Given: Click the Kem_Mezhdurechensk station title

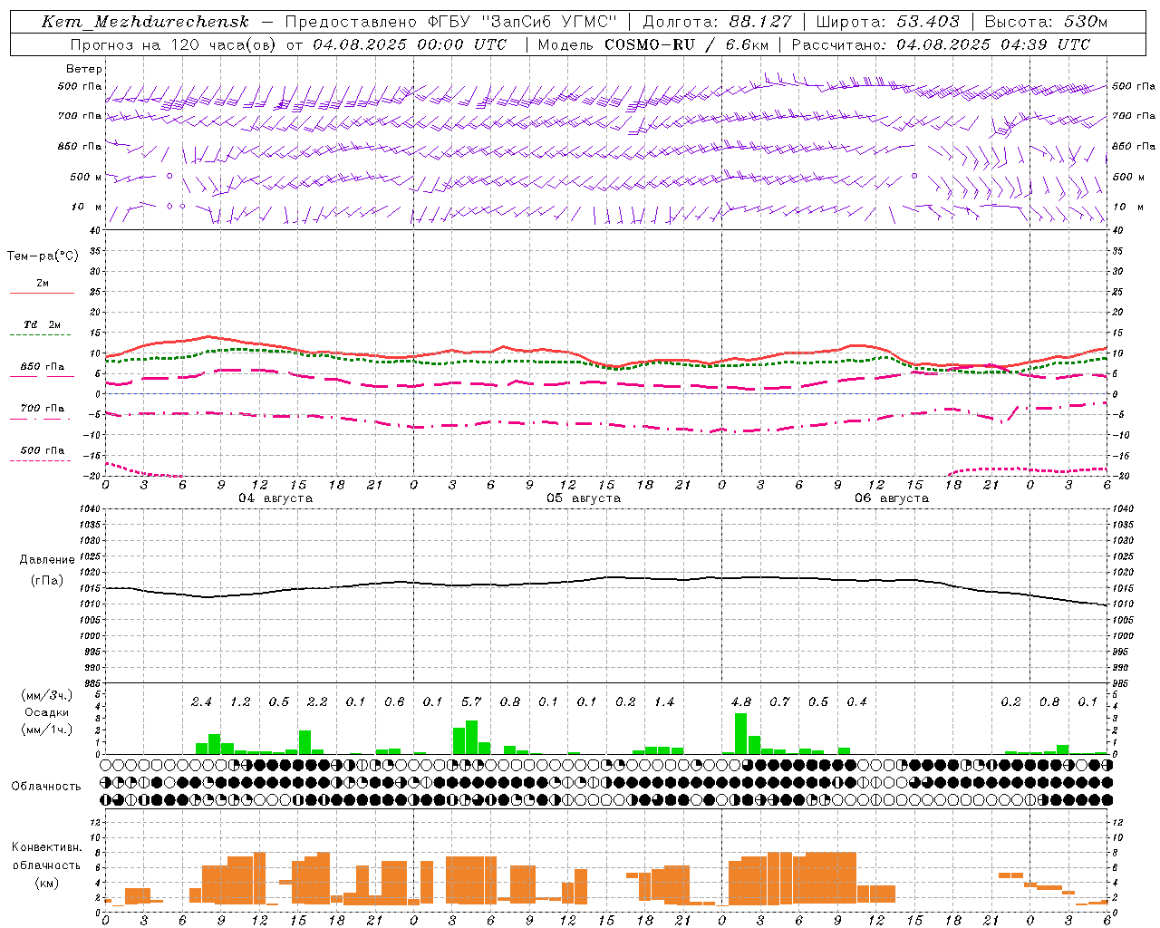Looking at the screenshot, I should pyautogui.click(x=145, y=22).
